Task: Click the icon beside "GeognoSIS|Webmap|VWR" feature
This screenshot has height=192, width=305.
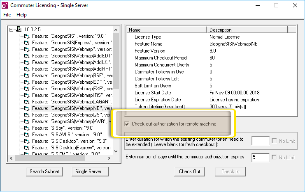Action: click(x=27, y=121)
